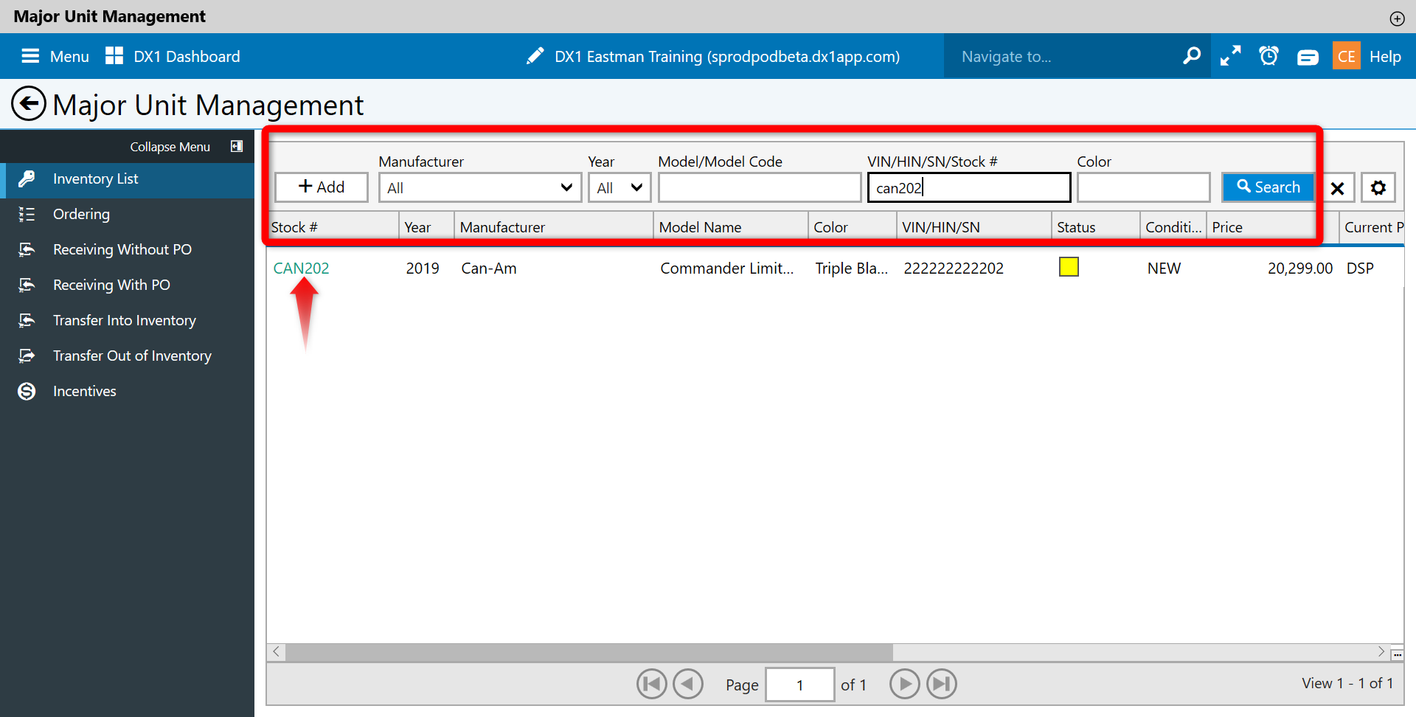This screenshot has width=1416, height=717.
Task: Sort by Model Name column header
Action: tap(731, 227)
